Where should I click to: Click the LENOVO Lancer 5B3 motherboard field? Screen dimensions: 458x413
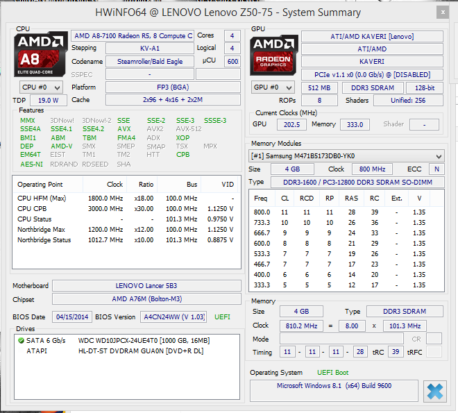(x=146, y=286)
